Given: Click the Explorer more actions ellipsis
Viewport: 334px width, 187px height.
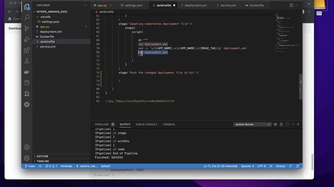Looking at the screenshot, I should 85,5.
